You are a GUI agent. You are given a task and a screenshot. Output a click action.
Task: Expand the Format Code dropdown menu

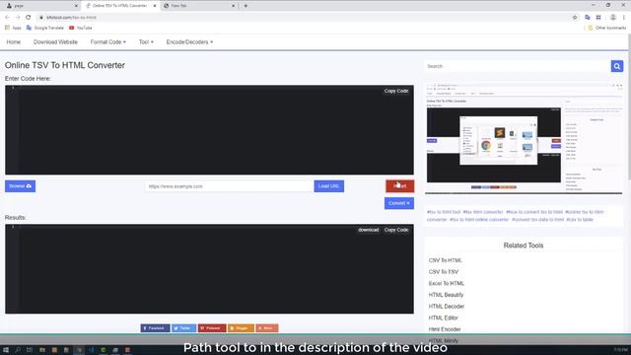[x=107, y=41]
